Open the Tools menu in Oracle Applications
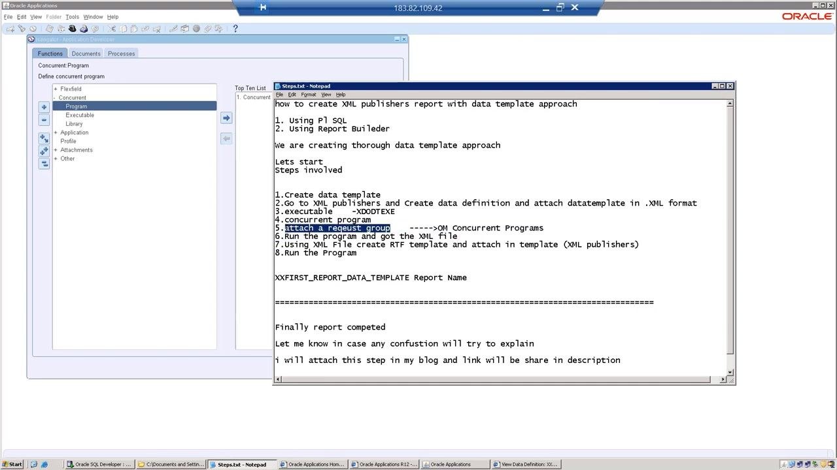This screenshot has height=470, width=837. pos(72,17)
